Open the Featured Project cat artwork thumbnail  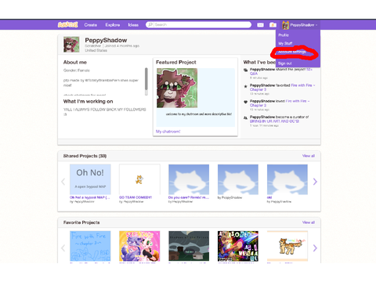(177, 88)
